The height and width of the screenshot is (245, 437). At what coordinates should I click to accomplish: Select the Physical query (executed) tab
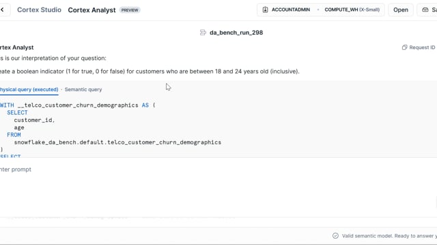tap(29, 89)
